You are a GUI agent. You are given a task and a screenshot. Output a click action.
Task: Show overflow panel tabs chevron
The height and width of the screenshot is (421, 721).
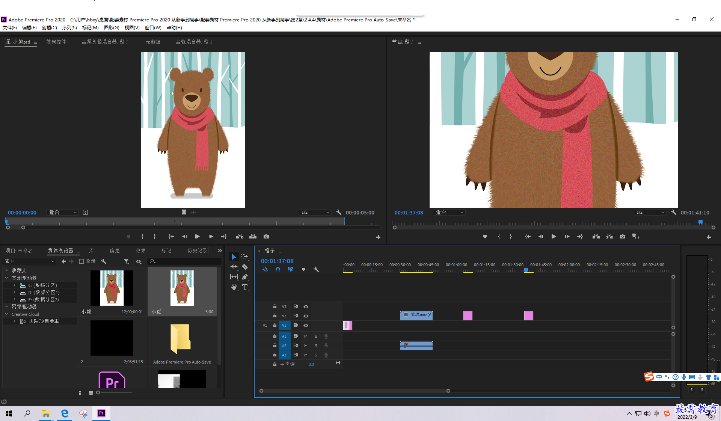pos(220,250)
